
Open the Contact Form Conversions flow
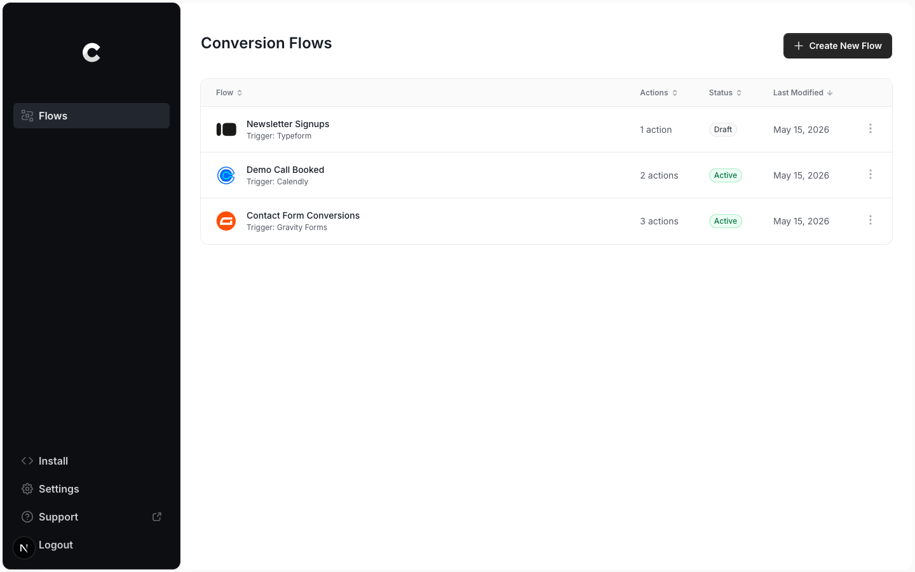(x=303, y=215)
